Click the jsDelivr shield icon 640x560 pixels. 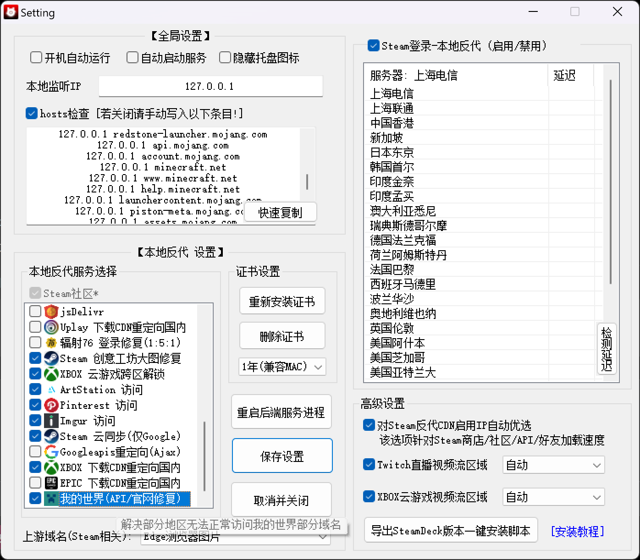coord(51,312)
